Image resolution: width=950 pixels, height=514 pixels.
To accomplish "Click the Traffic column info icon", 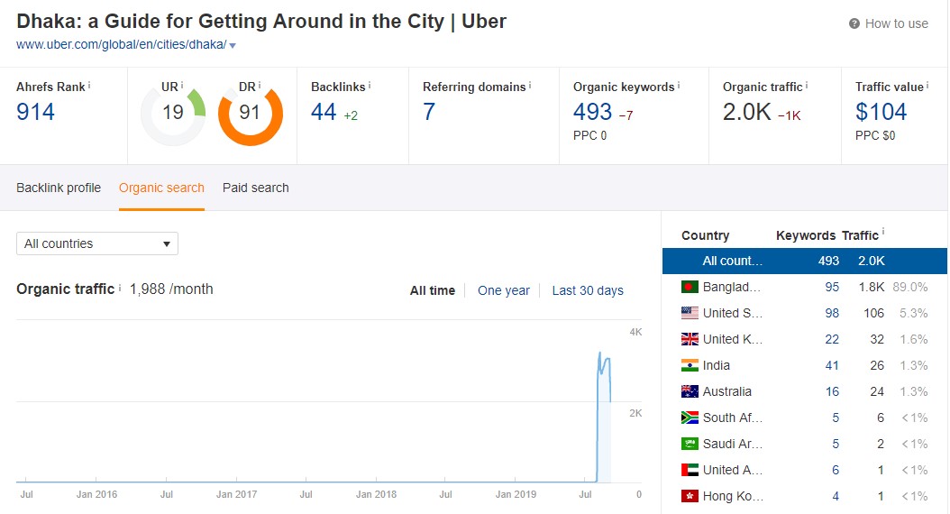I will [882, 232].
